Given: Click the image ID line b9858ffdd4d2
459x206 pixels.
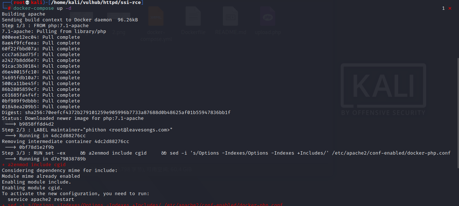Looking at the screenshot, I should [x=29, y=124].
